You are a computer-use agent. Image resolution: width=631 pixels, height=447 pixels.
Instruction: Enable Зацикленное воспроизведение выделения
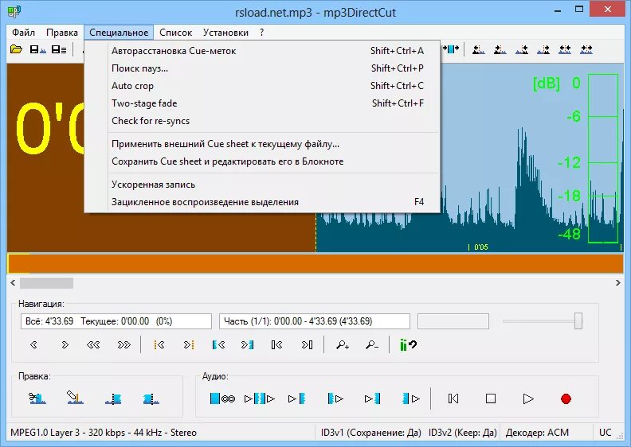(262, 202)
